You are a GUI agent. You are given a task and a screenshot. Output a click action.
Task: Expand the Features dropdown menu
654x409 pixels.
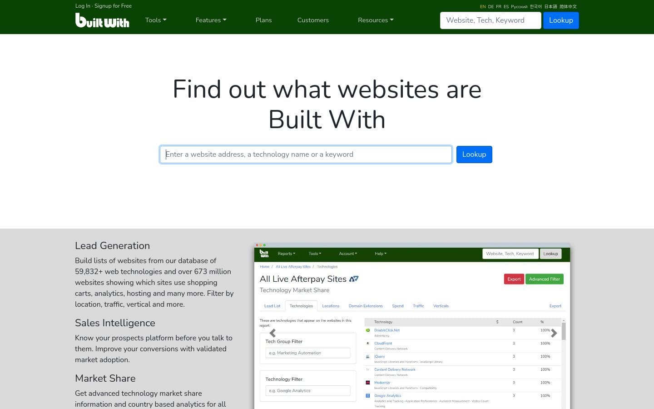click(x=211, y=20)
